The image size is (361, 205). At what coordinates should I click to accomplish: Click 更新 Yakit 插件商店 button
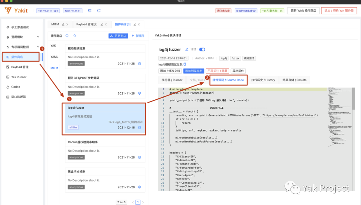pos(303,11)
